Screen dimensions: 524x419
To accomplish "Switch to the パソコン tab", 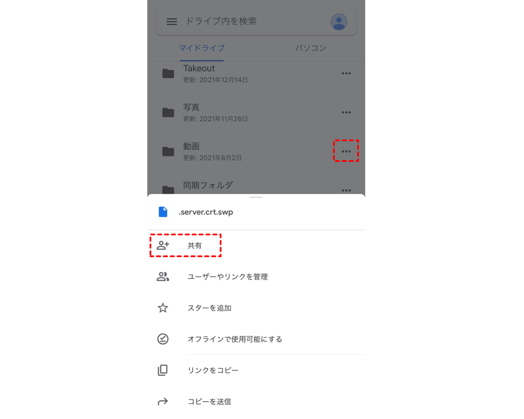I will tap(311, 48).
